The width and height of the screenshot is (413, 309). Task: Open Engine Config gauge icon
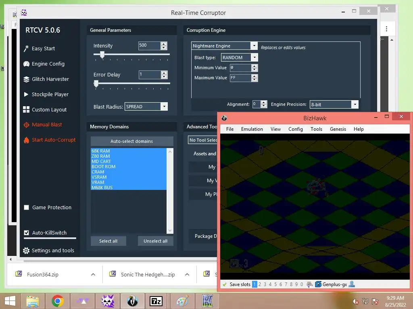point(26,64)
